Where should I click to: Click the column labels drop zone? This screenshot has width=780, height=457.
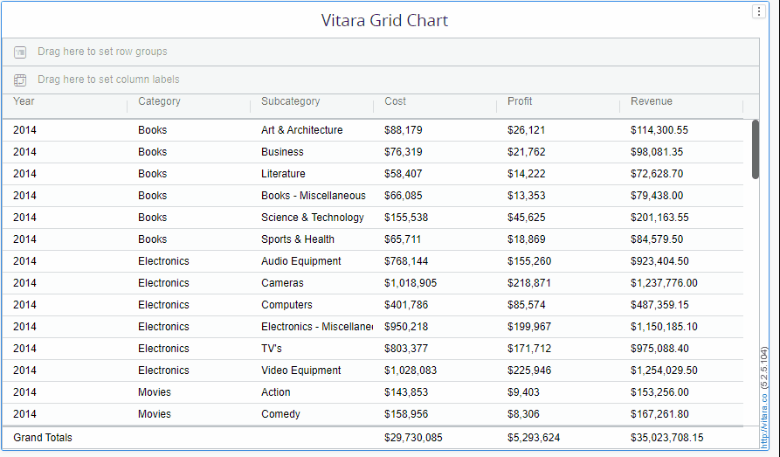380,80
